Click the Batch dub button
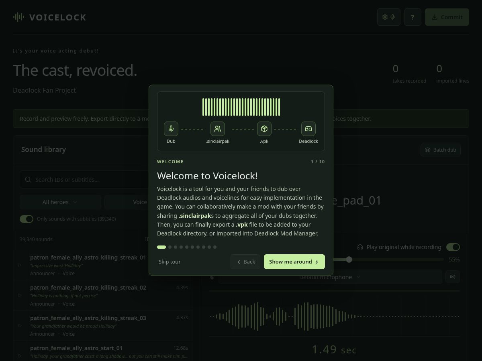Image resolution: width=482 pixels, height=361 pixels. click(441, 150)
